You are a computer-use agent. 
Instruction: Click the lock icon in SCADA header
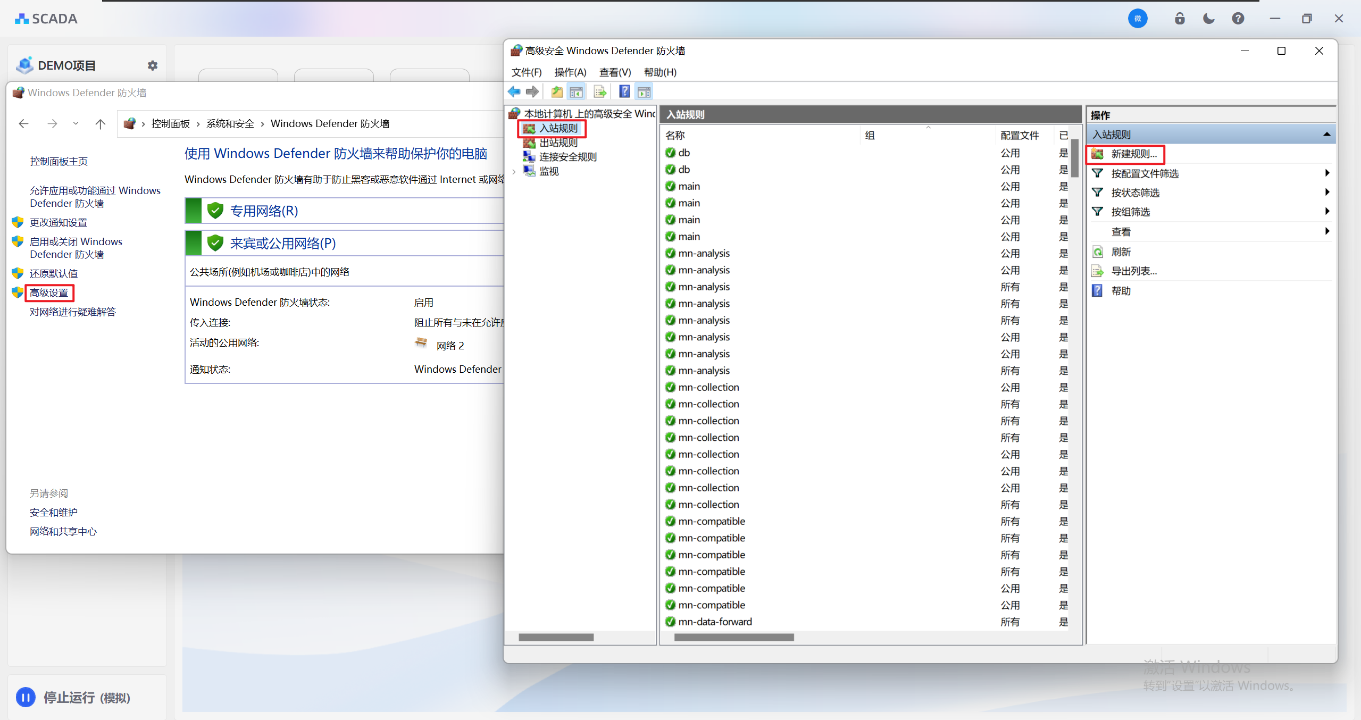tap(1179, 19)
